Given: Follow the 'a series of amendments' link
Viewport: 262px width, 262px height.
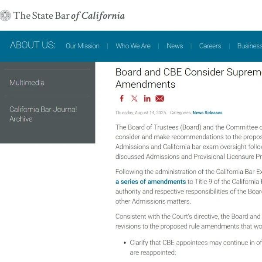Looking at the screenshot, I should coord(150,182).
